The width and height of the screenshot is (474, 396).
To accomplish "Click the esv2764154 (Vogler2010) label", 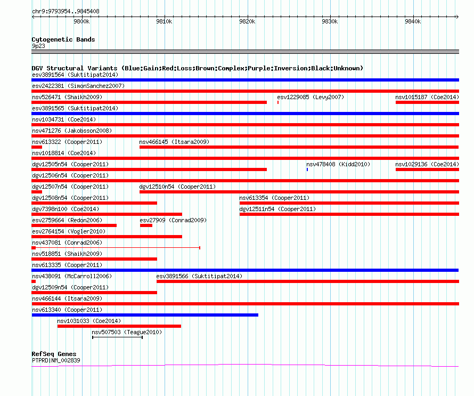I will click(69, 231).
